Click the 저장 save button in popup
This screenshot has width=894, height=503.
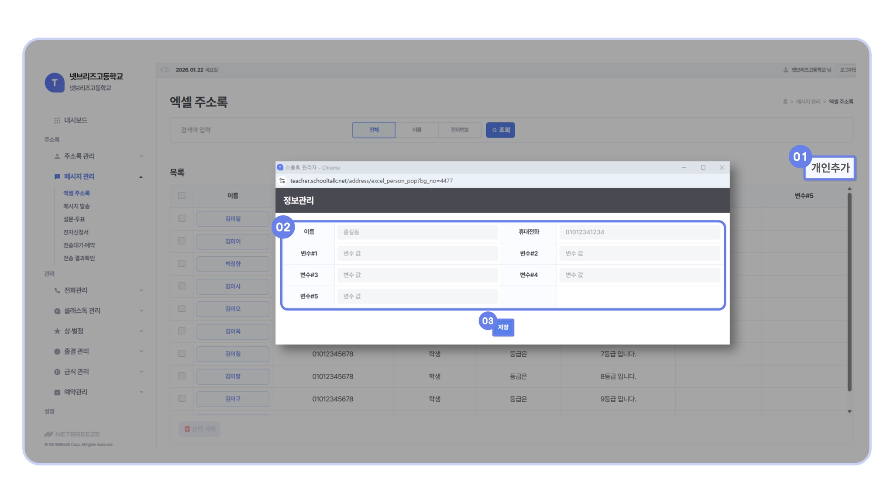pyautogui.click(x=503, y=327)
